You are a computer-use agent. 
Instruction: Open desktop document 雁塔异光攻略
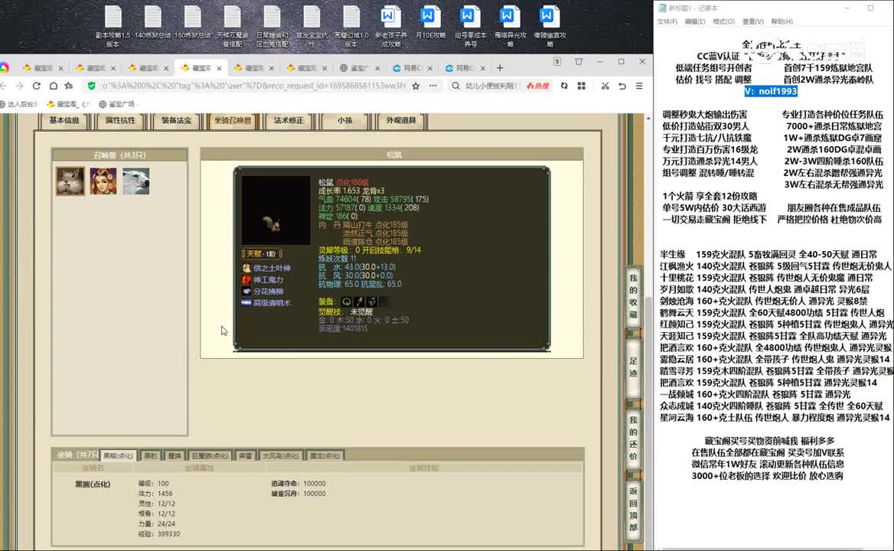pyautogui.click(x=511, y=27)
